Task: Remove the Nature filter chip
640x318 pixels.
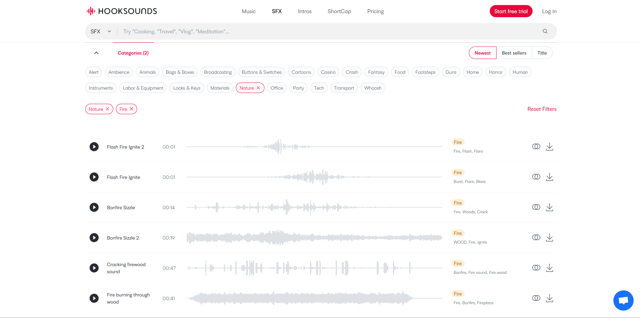Action: (x=107, y=109)
